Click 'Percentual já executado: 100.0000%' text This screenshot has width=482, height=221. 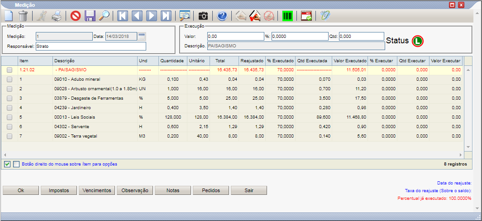point(434,198)
